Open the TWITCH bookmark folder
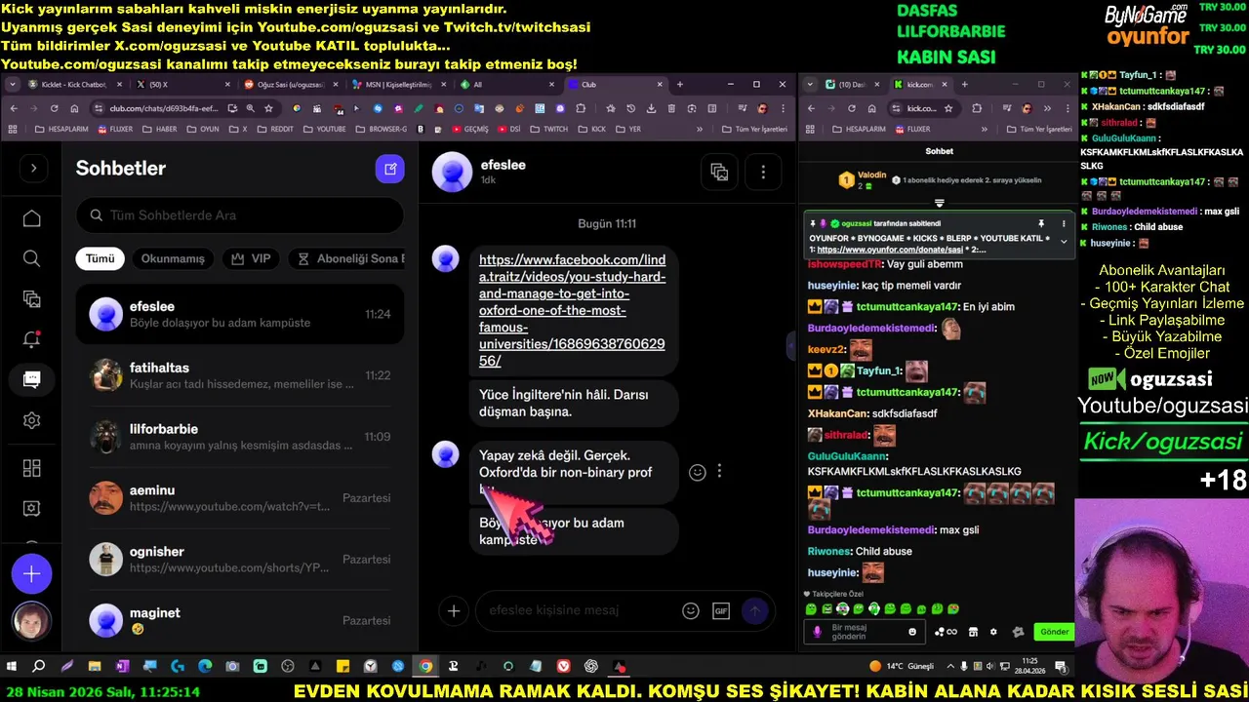Viewport: 1249px width, 702px height. (x=549, y=129)
